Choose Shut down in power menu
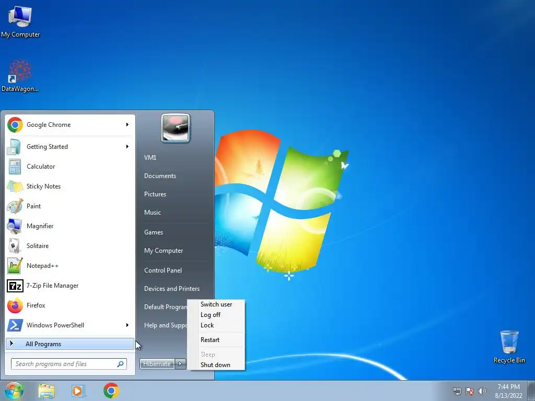 (x=216, y=365)
